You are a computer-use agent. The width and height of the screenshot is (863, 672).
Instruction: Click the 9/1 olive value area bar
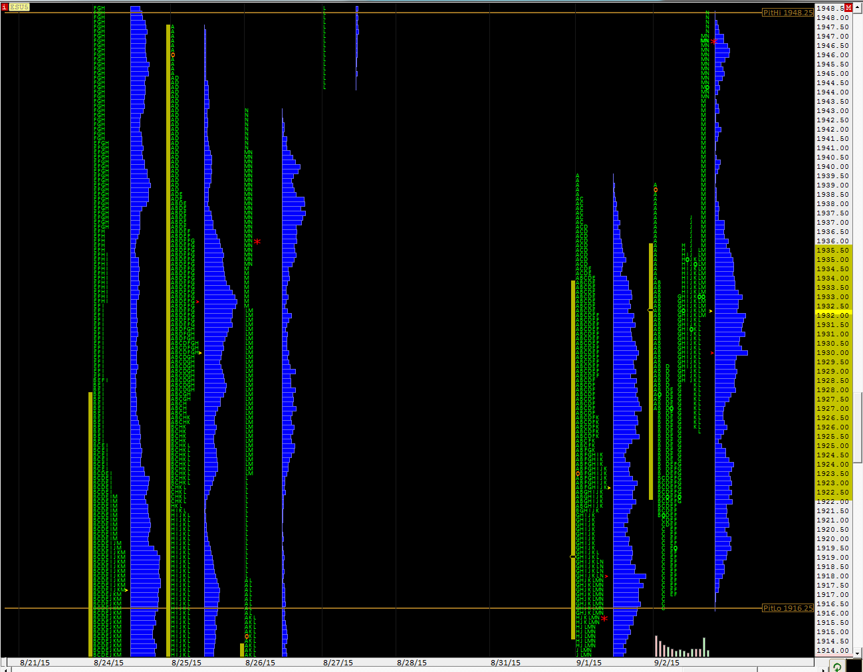573,460
